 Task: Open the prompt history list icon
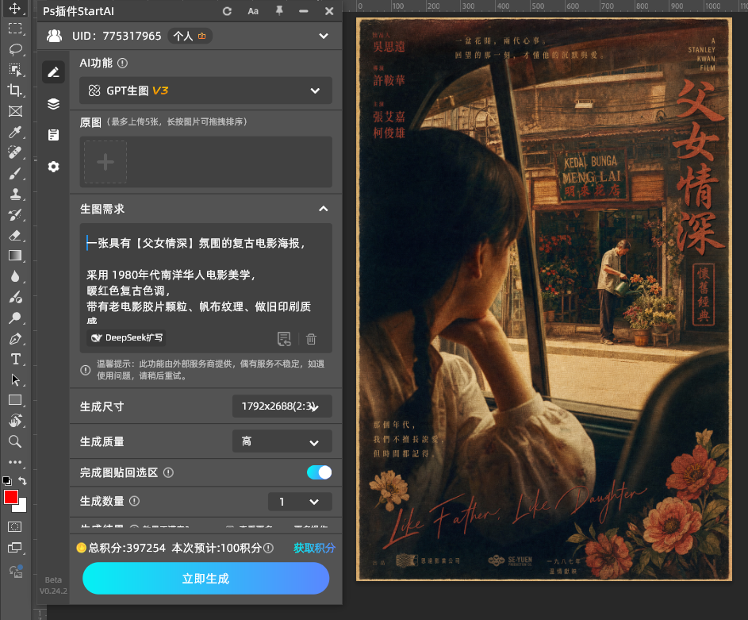pos(284,339)
